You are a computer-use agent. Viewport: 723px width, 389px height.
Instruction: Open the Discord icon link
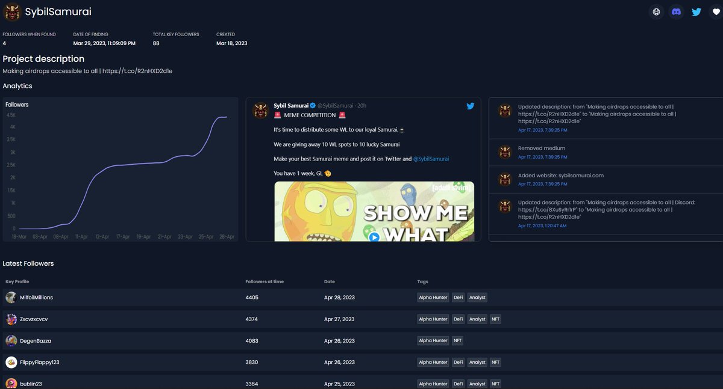pos(677,11)
